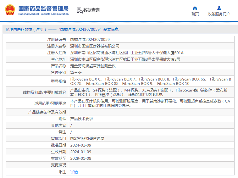This screenshot has width=238, height=178.
Task: Click 国家药品监督管理局 site title
Action: coord(43,8)
